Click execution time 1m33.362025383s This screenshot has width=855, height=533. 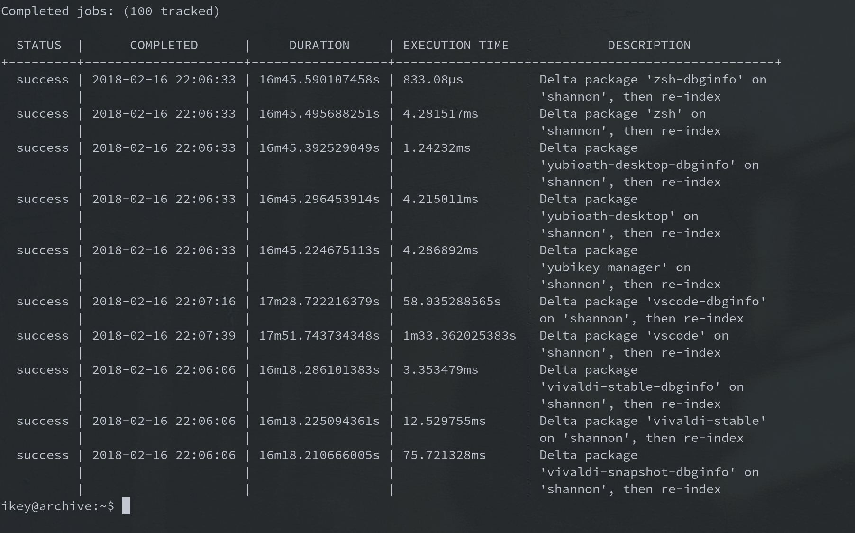[x=460, y=335]
